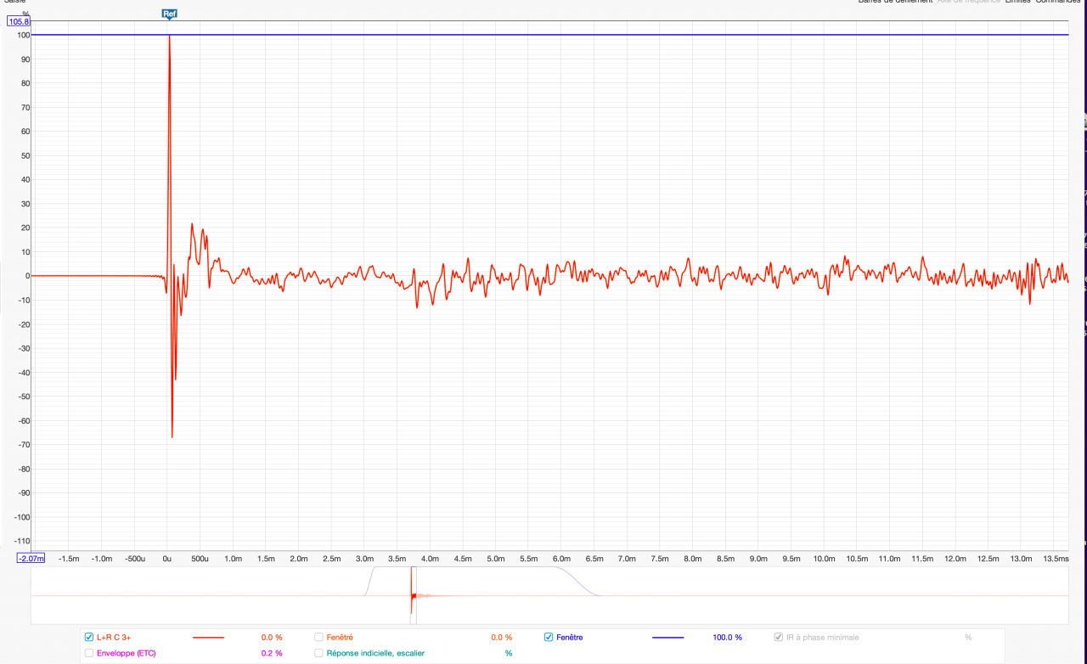Click the 0.2 % value beside Enveloppe (ETC)

click(x=272, y=653)
